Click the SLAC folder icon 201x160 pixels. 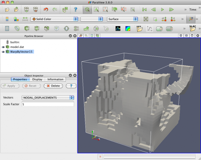pyautogui.click(x=193, y=28)
